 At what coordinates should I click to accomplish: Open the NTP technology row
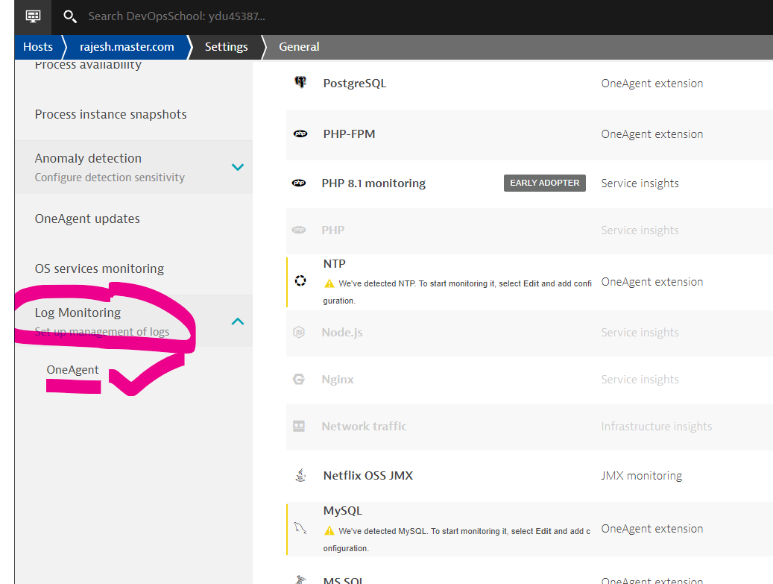pyautogui.click(x=529, y=282)
